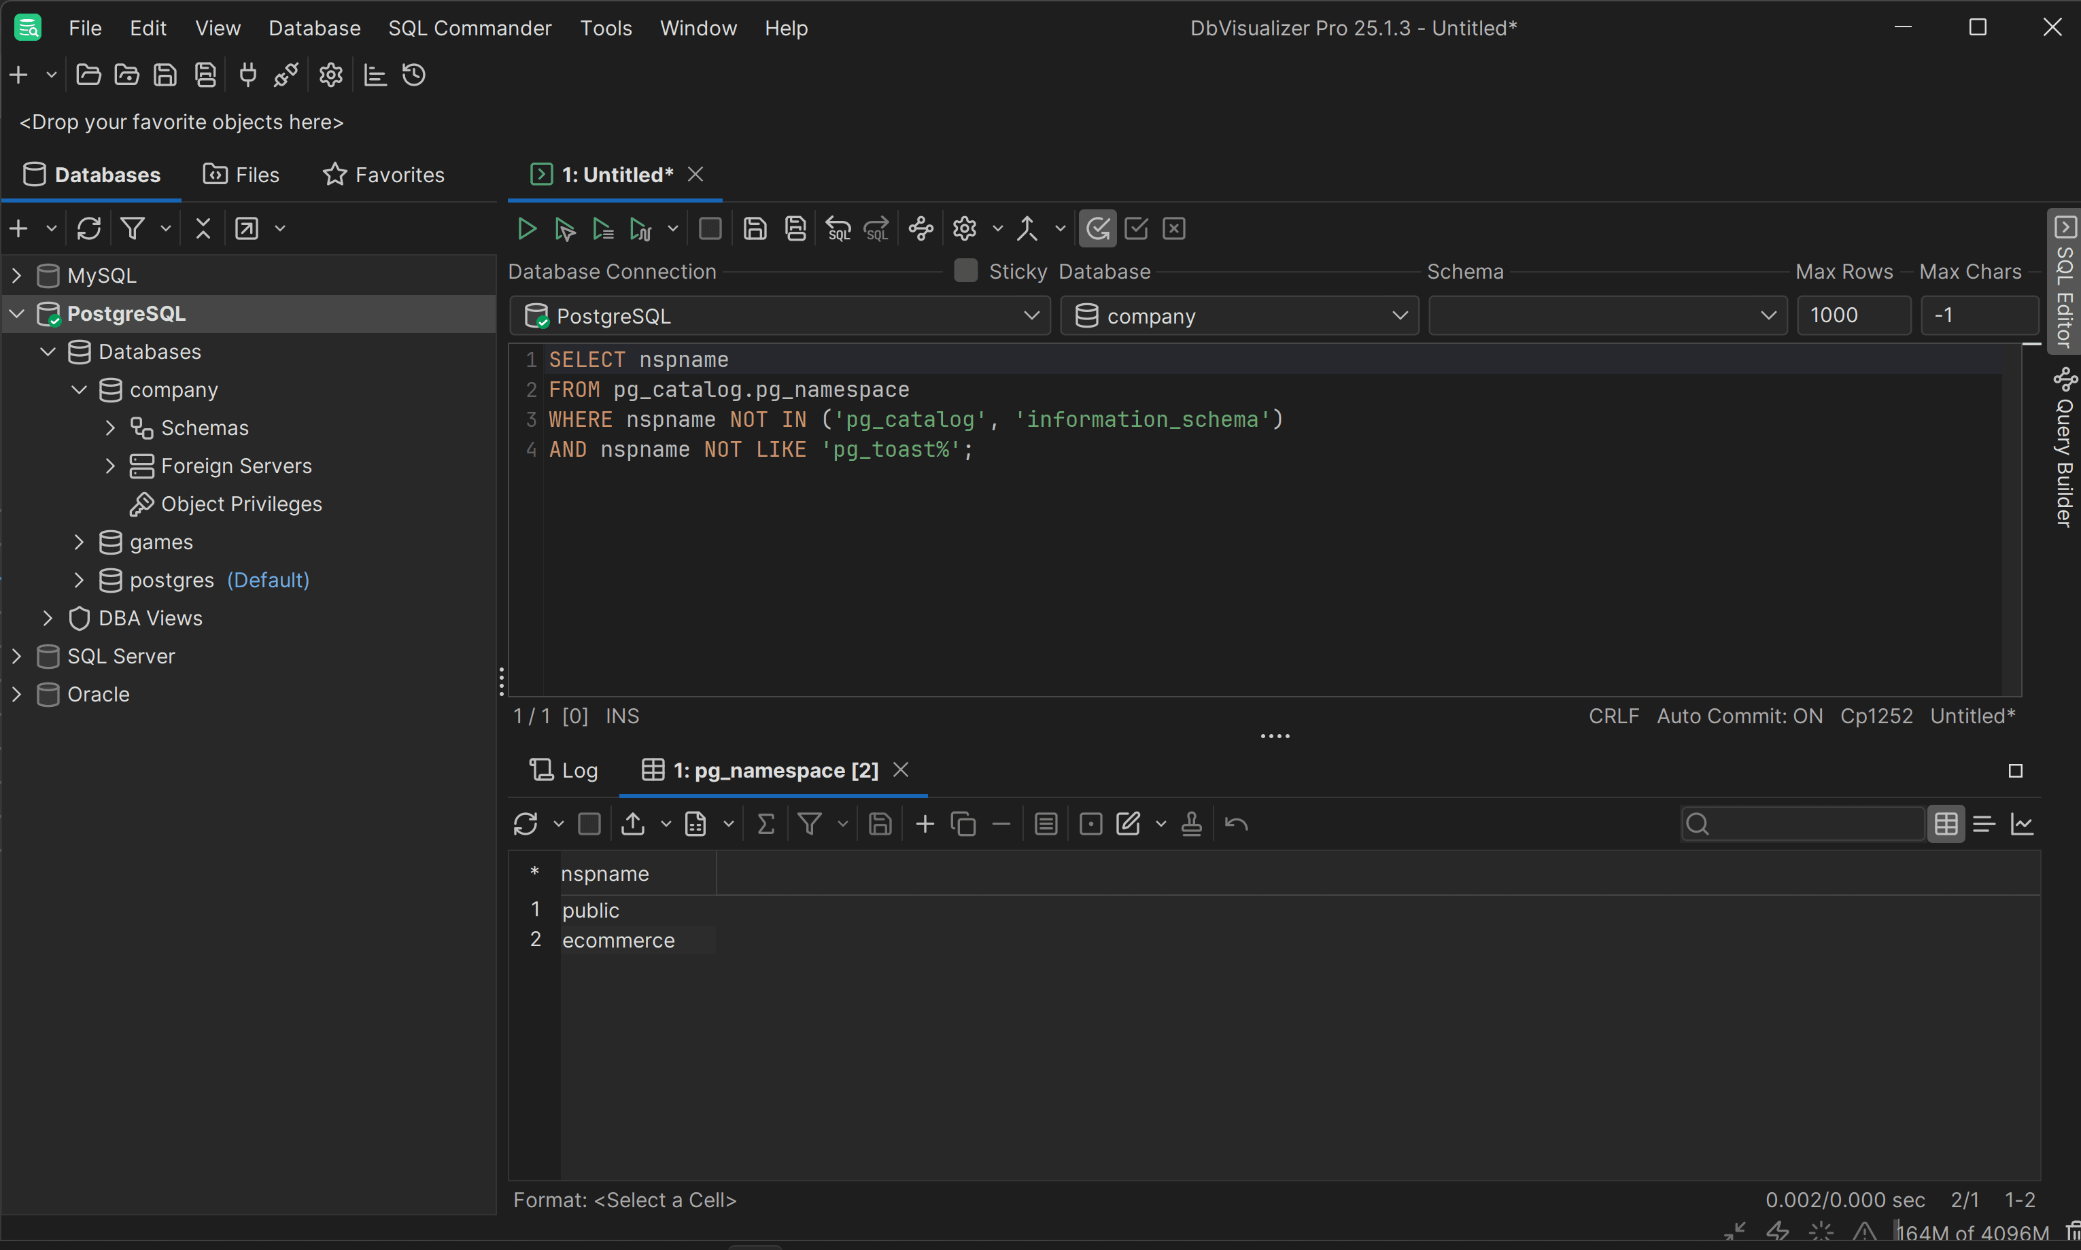Click the Max Rows input field
This screenshot has height=1250, width=2081.
tap(1853, 316)
